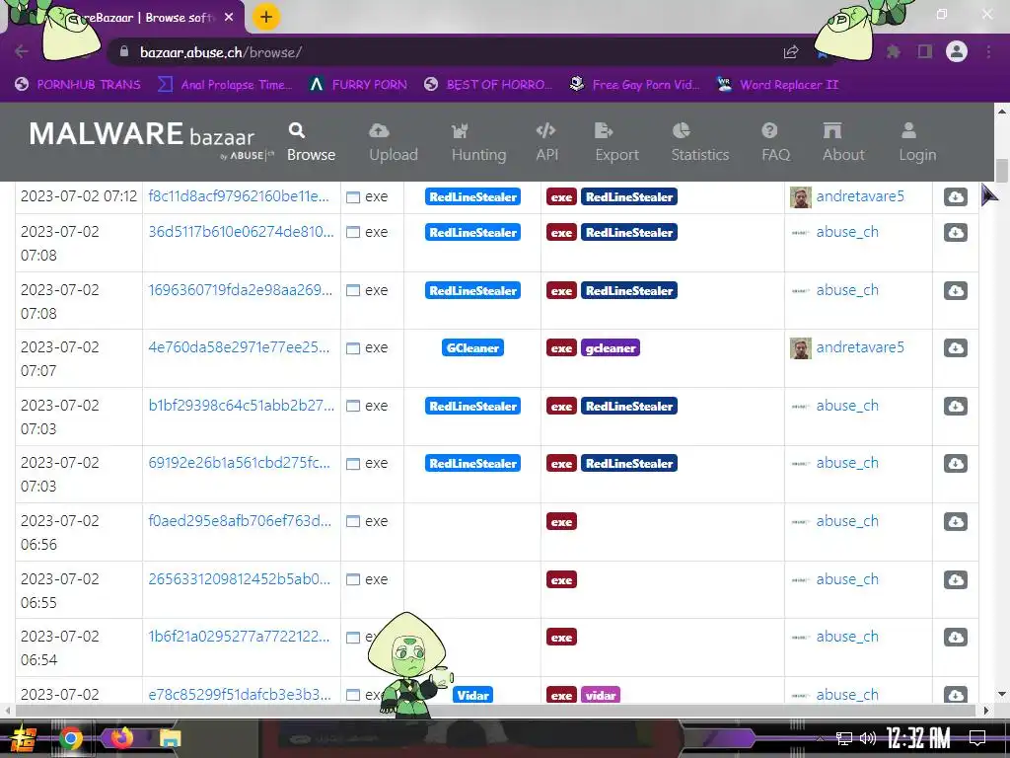Image resolution: width=1010 pixels, height=758 pixels.
Task: Go back with browser back arrow
Action: [x=22, y=51]
